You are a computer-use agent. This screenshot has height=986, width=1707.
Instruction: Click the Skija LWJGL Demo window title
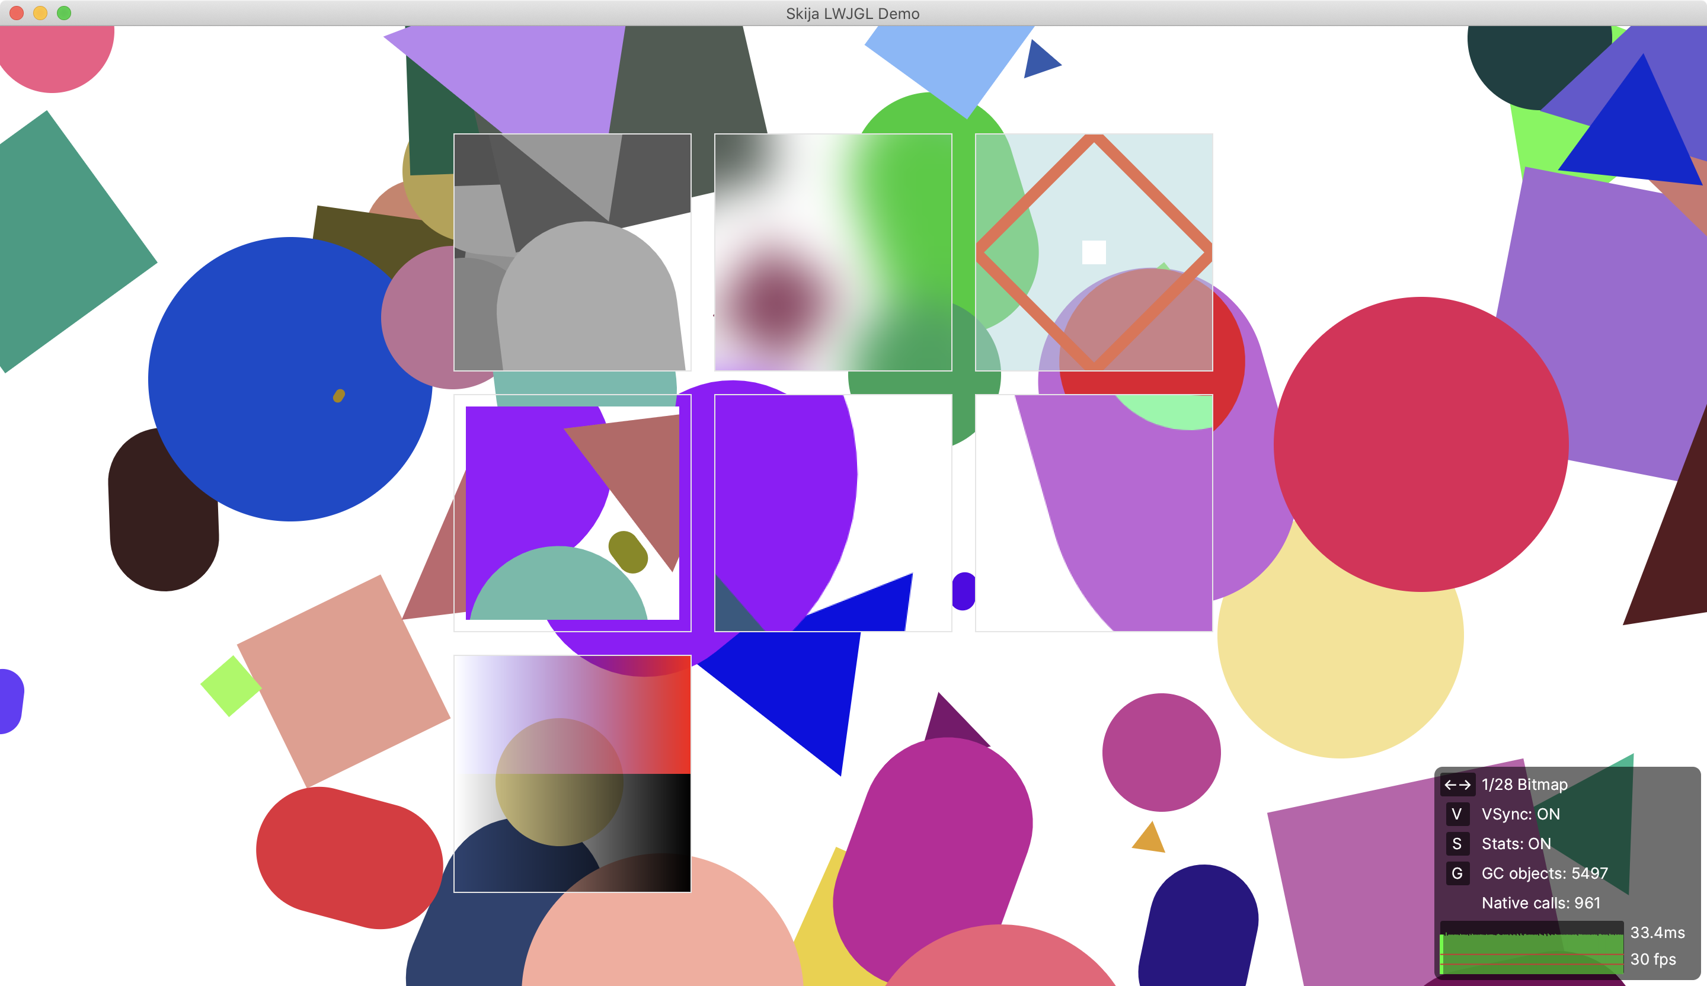852,14
